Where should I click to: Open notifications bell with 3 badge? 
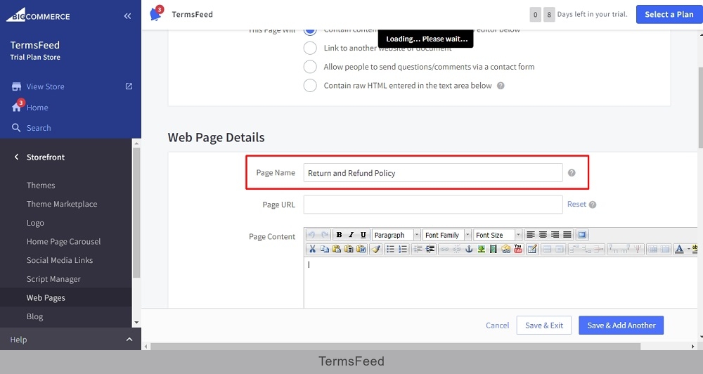pos(156,13)
